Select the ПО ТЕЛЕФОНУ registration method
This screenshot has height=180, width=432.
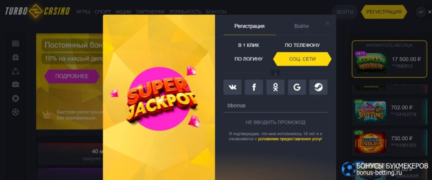click(x=302, y=45)
